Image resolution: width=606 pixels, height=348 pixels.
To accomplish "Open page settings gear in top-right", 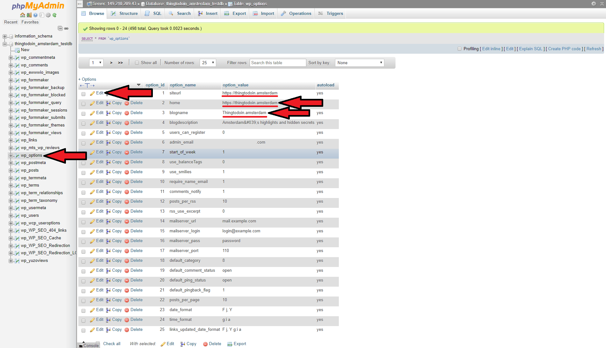I will (594, 3).
